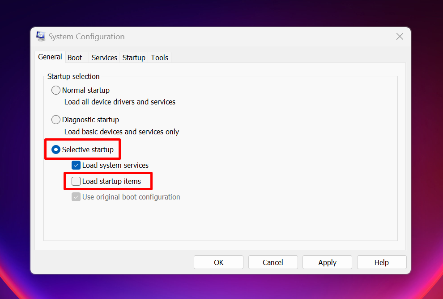The width and height of the screenshot is (443, 299).
Task: Click the Use original boot configuration checkbox
Action: [x=76, y=196]
